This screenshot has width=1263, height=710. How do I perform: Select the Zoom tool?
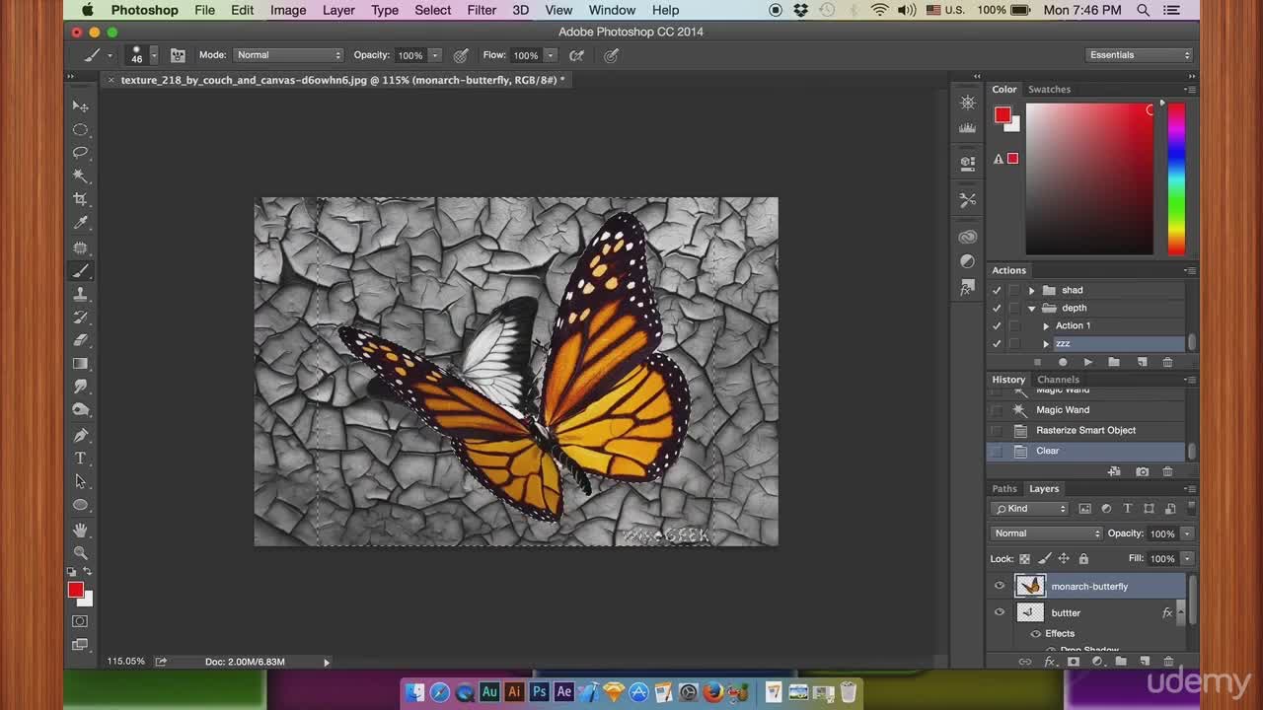tap(81, 553)
